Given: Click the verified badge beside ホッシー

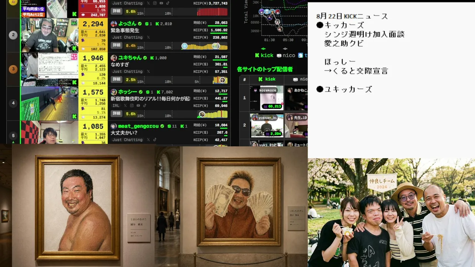Looking at the screenshot, I should [141, 92].
